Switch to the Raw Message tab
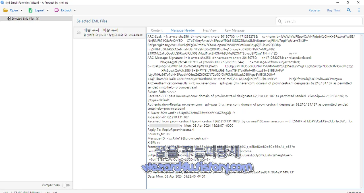Screen dimensions: 364x193 tap(235, 30)
